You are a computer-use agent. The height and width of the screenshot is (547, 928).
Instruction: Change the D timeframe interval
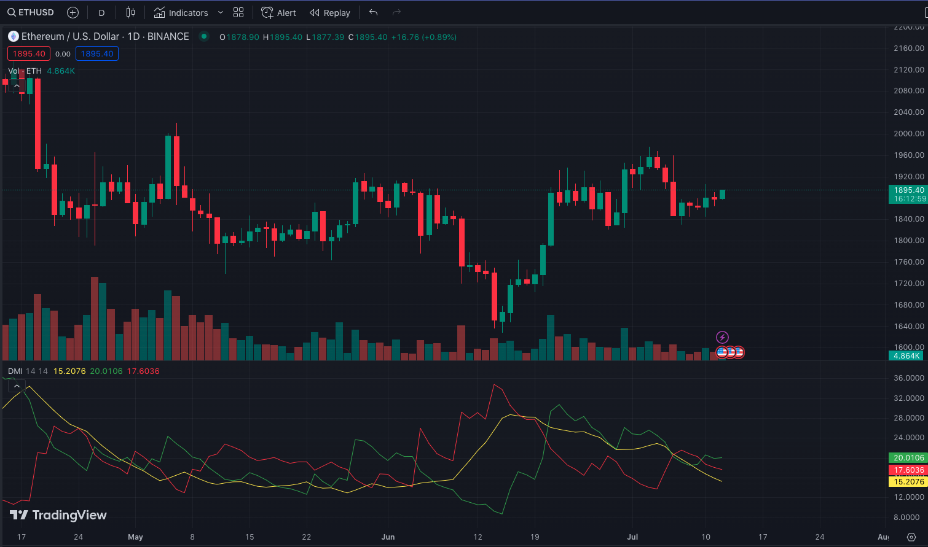pyautogui.click(x=101, y=12)
